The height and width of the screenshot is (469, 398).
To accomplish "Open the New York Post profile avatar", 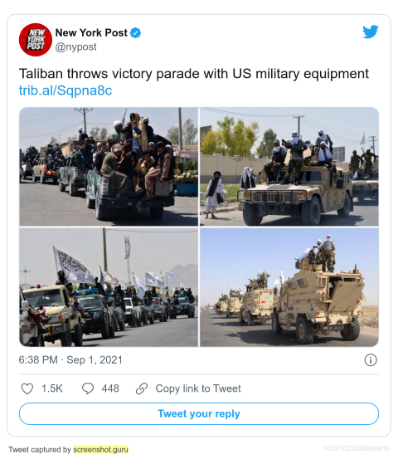I will 36,40.
